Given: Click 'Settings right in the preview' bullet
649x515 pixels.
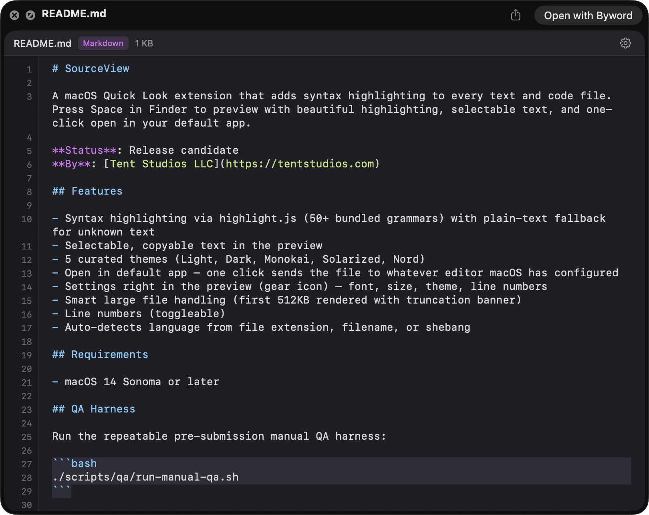Looking at the screenshot, I should [300, 286].
